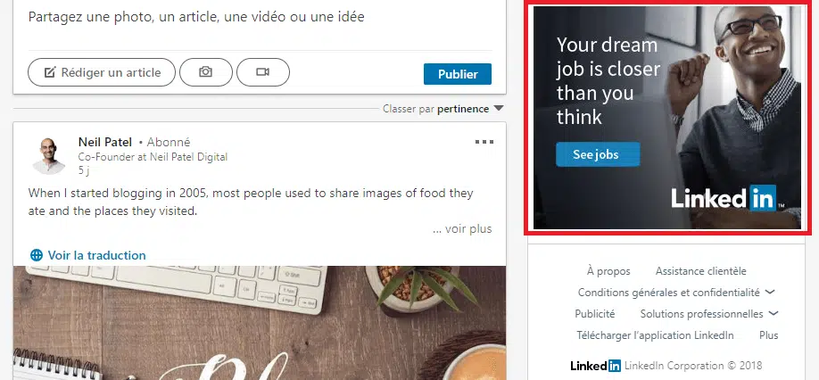Click Neil Patel's profile picture
Viewport: 819px width, 380px height.
(48, 155)
